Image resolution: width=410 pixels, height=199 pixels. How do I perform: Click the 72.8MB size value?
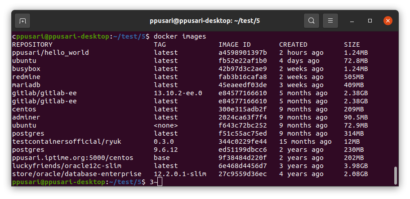tap(356, 61)
